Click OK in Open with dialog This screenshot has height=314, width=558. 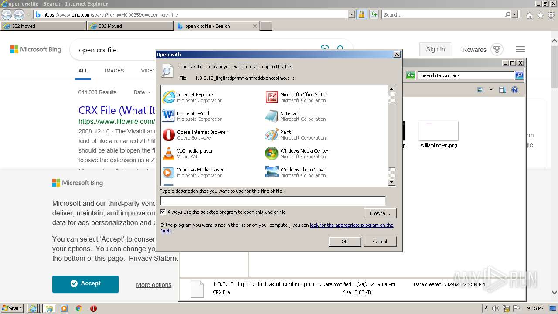344,242
